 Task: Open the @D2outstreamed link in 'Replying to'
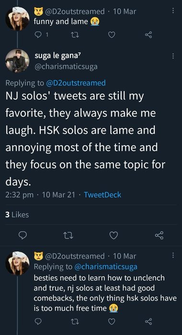(x=76, y=83)
